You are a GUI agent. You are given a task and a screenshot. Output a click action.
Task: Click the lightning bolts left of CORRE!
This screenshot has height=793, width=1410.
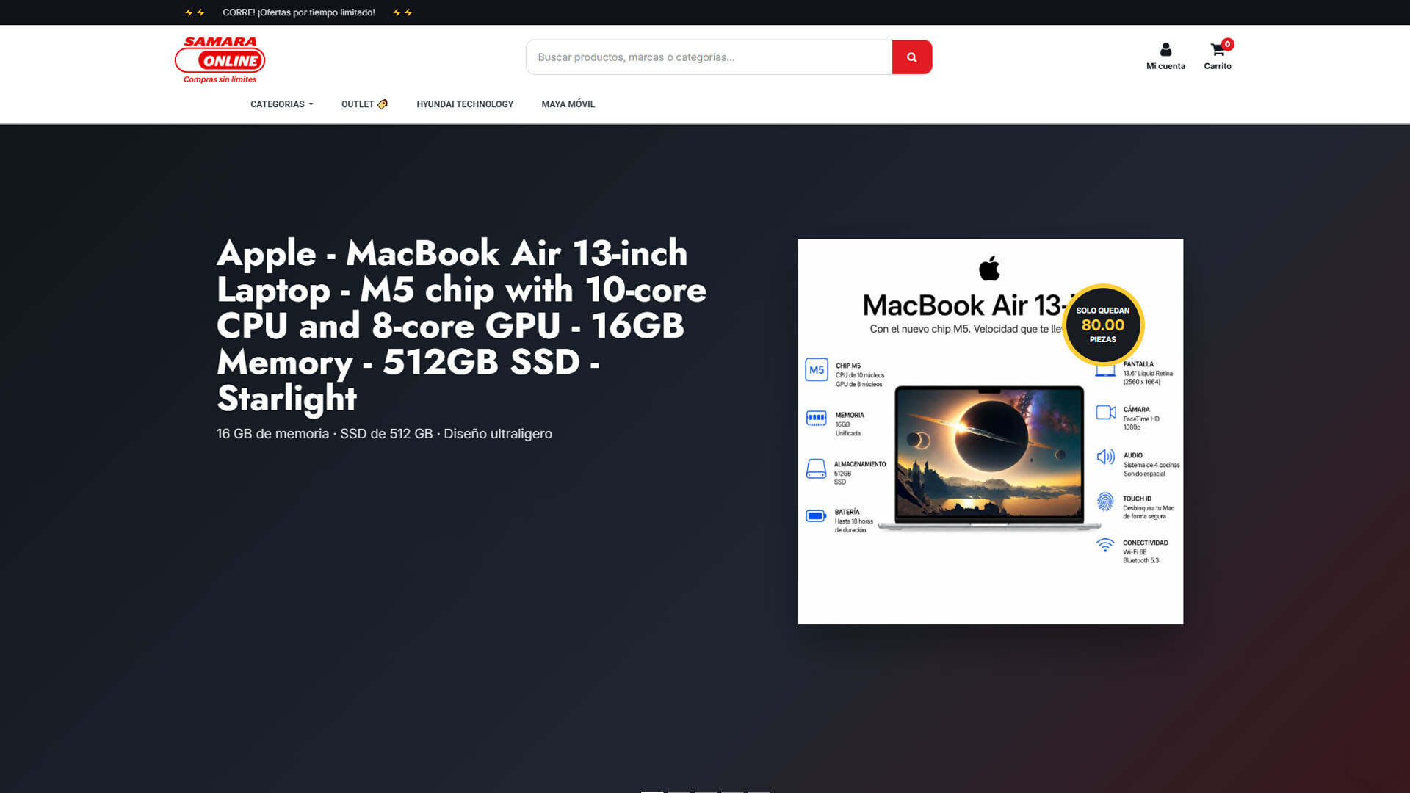click(195, 12)
